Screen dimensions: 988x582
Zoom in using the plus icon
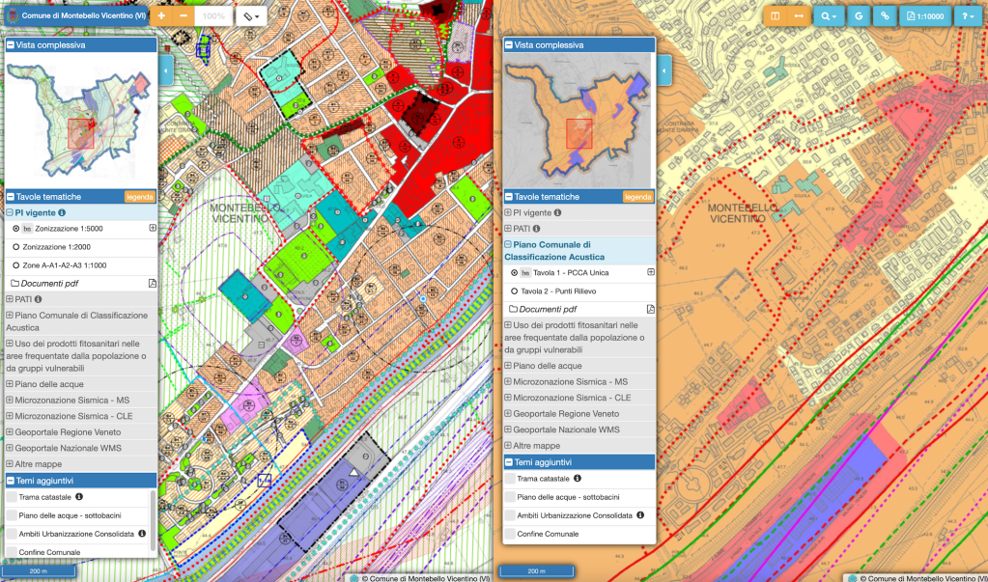click(163, 15)
